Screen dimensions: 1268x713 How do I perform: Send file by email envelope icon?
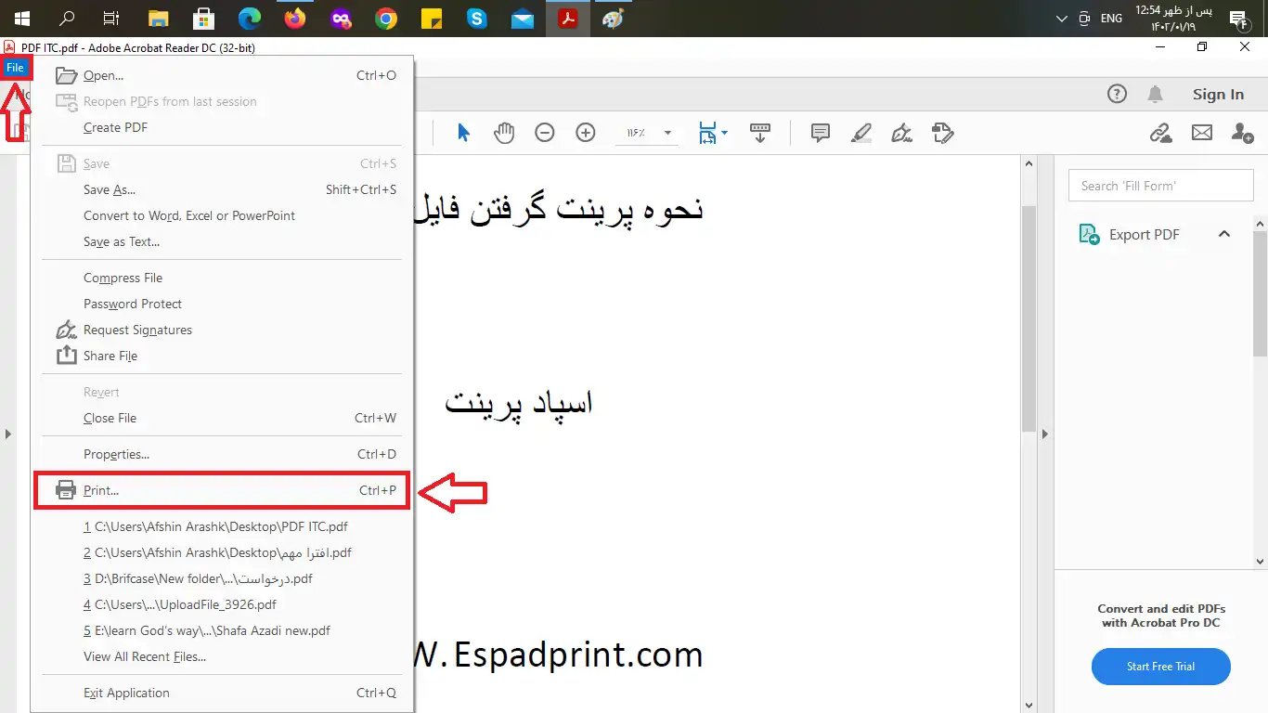[x=1202, y=133]
